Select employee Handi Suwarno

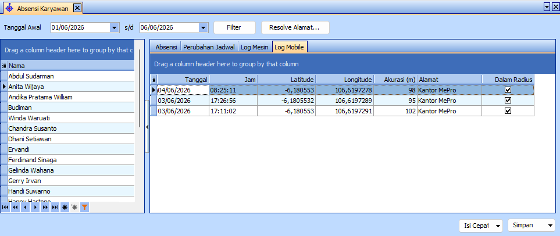[71, 191]
